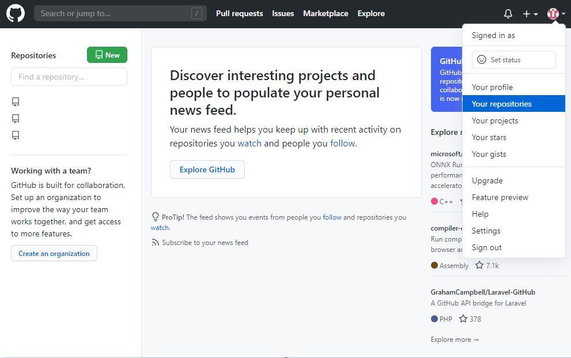Select Your profile from the menu

tap(514, 88)
